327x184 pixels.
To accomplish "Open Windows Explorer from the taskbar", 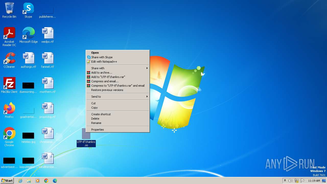I will (29, 181).
